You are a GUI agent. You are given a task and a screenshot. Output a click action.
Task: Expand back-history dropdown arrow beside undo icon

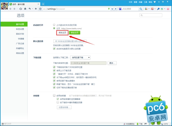click(32, 9)
